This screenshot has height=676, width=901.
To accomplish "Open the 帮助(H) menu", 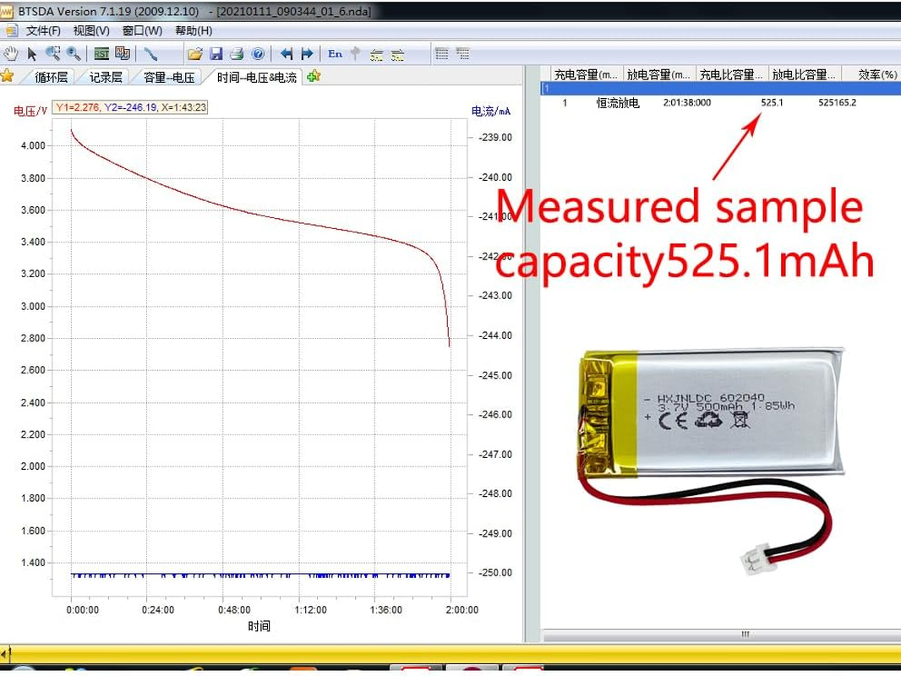I will (x=194, y=30).
